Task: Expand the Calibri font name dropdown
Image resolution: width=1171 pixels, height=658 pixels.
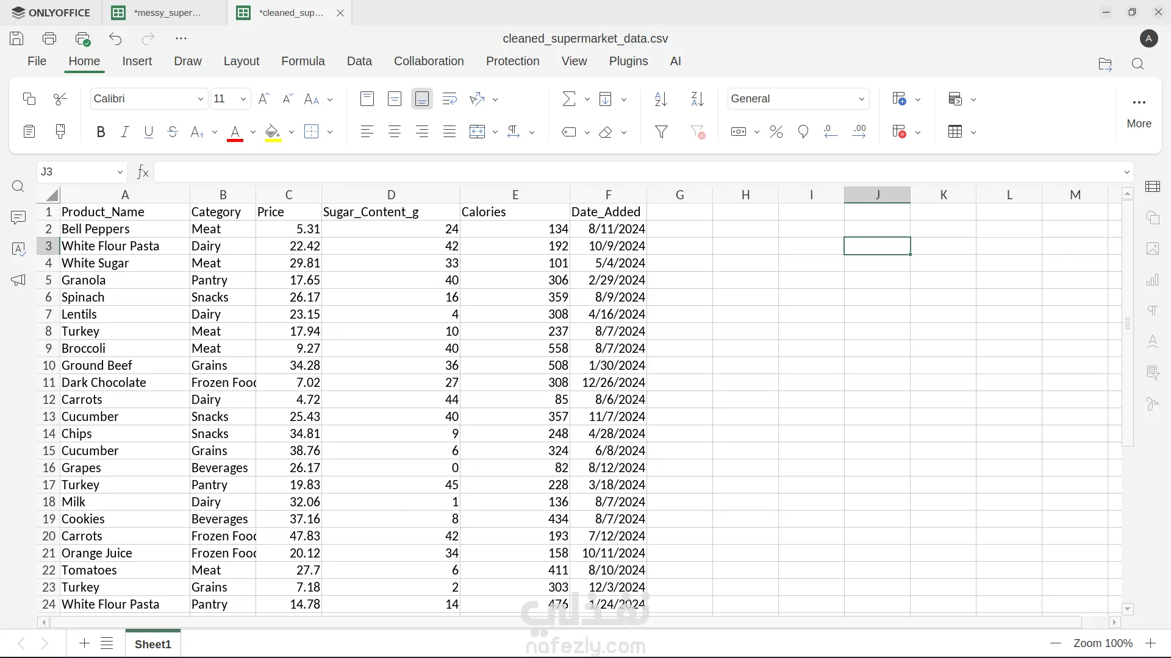Action: 200,99
